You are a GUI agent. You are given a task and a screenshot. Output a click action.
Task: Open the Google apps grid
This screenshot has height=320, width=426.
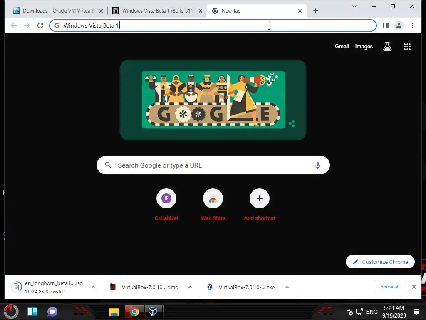point(407,47)
